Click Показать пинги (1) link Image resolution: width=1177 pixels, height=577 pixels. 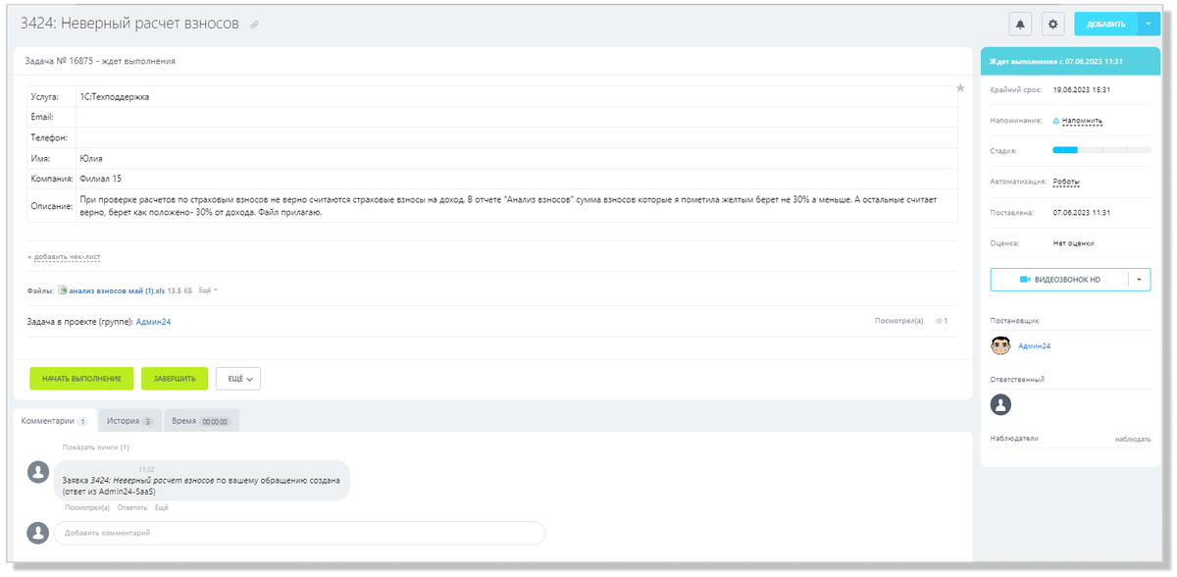tap(96, 447)
